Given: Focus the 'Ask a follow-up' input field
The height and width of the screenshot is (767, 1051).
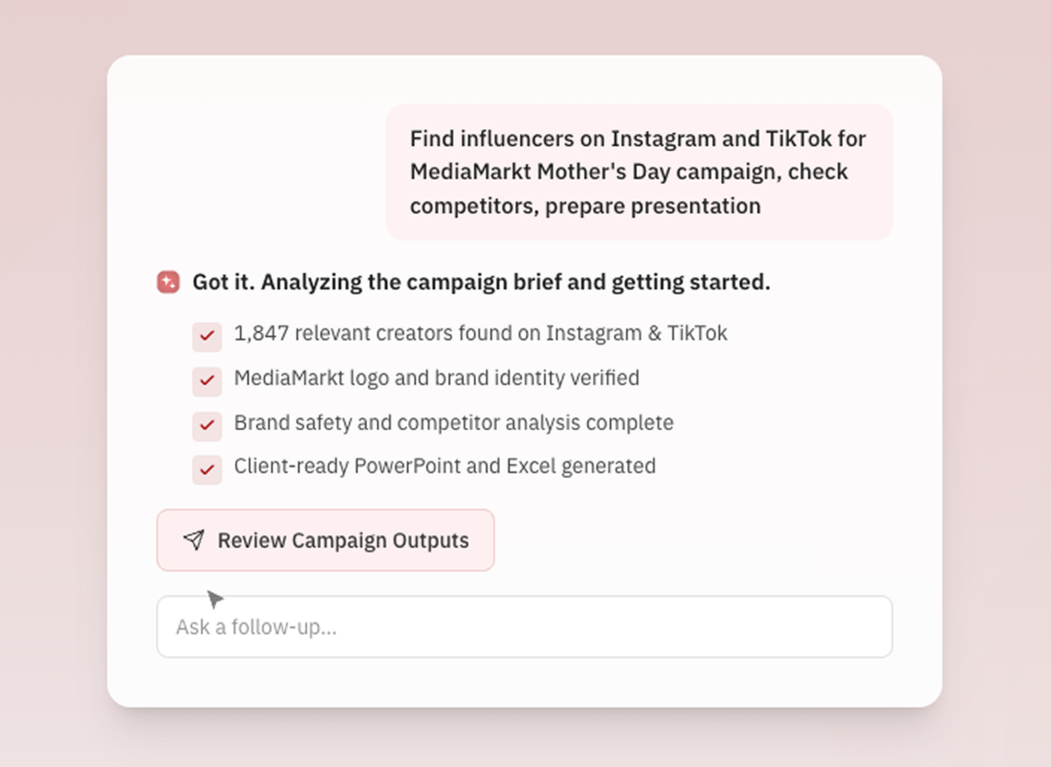Looking at the screenshot, I should click(x=524, y=627).
